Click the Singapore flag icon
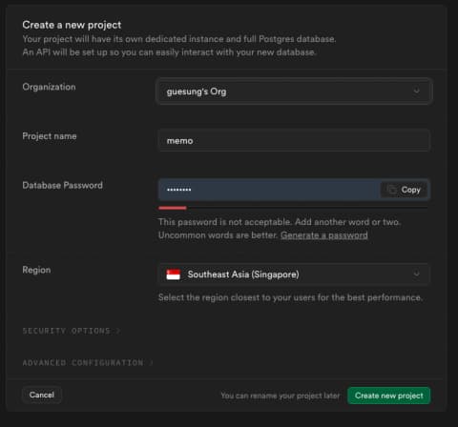458x427 pixels. tap(173, 274)
